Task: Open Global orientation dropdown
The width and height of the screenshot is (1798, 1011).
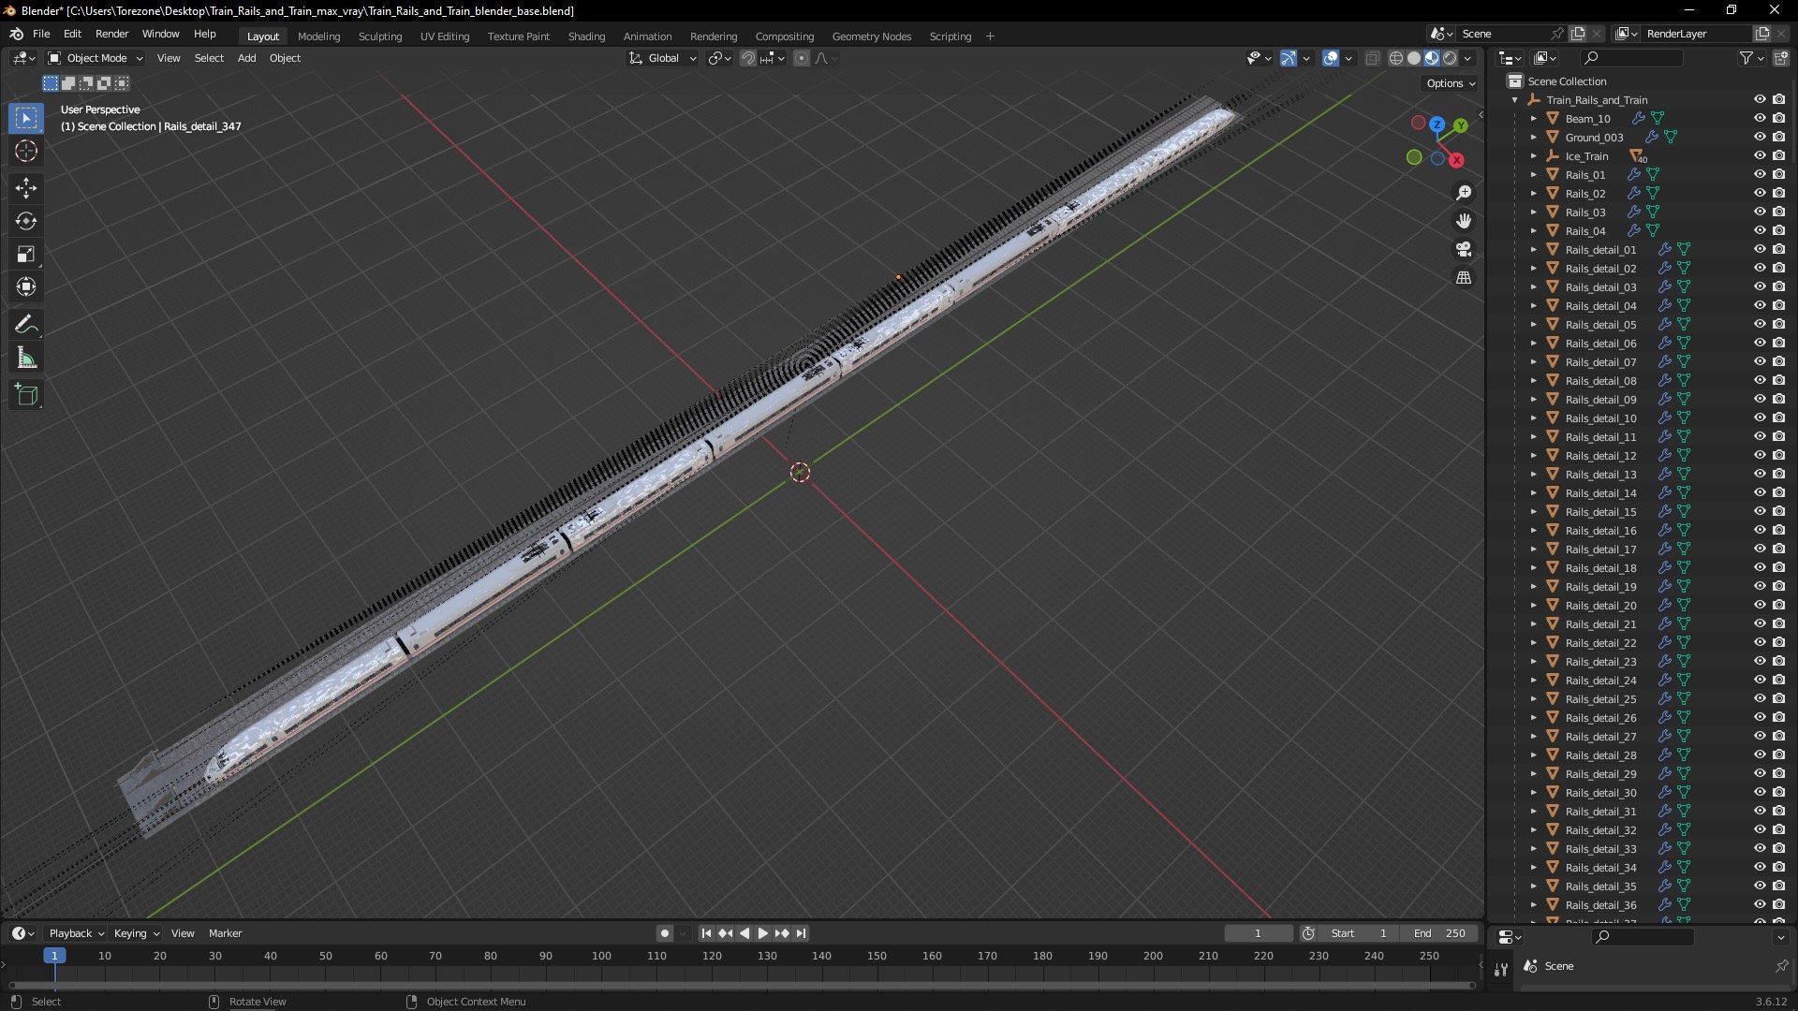Action: point(663,58)
